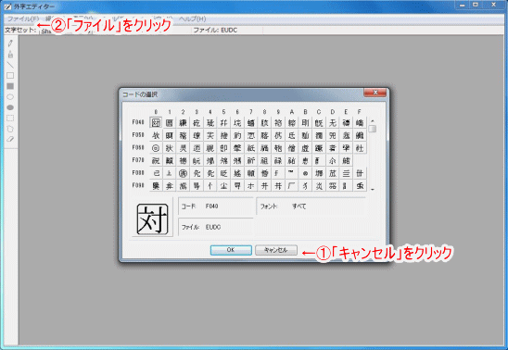Close the コードの選択 dialog
The height and width of the screenshot is (350, 508).
pyautogui.click(x=375, y=93)
